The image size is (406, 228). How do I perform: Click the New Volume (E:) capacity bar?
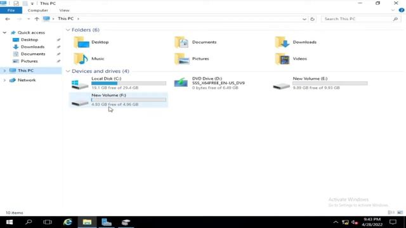pyautogui.click(x=330, y=83)
